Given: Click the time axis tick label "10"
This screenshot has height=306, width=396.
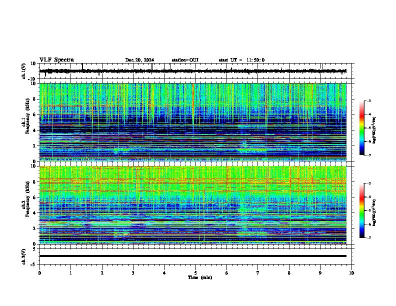Looking at the screenshot, I should 351,273.
